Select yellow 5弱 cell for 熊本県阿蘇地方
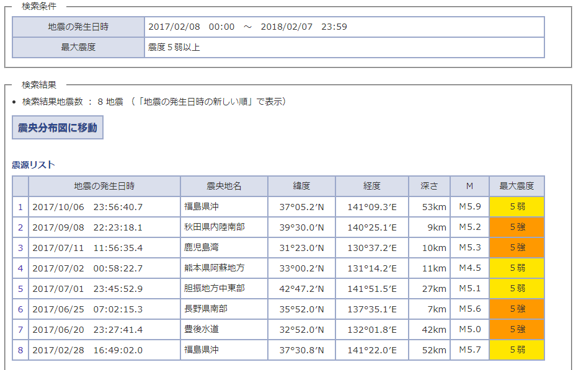 pos(517,268)
